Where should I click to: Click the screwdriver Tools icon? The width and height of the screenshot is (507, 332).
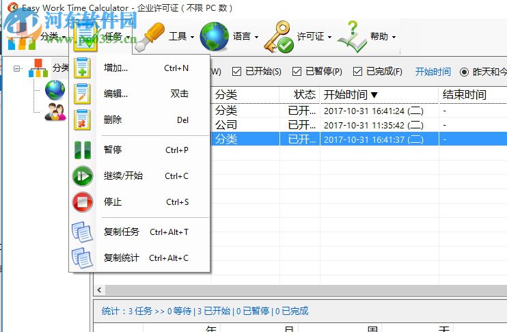(150, 37)
